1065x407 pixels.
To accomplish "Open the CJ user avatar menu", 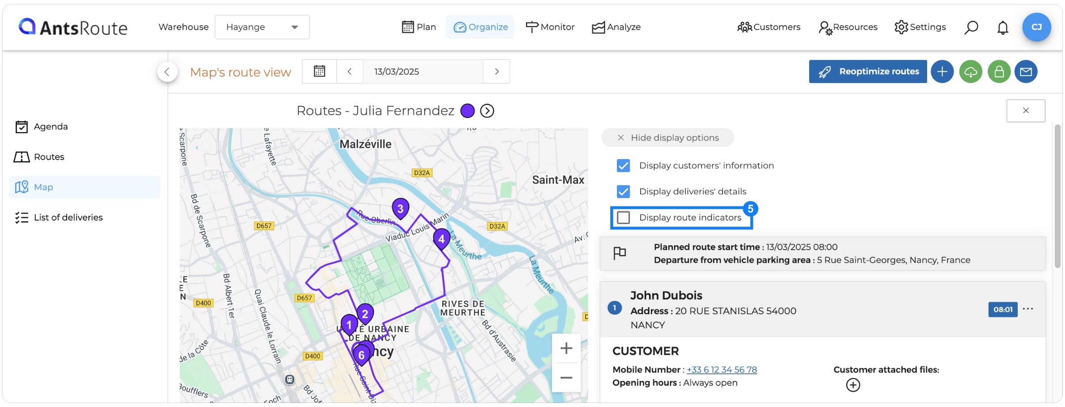I will [1036, 27].
